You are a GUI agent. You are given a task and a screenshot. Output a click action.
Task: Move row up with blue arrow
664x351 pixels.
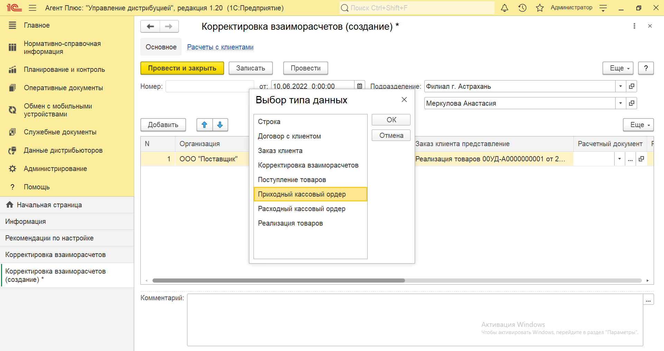coord(204,125)
